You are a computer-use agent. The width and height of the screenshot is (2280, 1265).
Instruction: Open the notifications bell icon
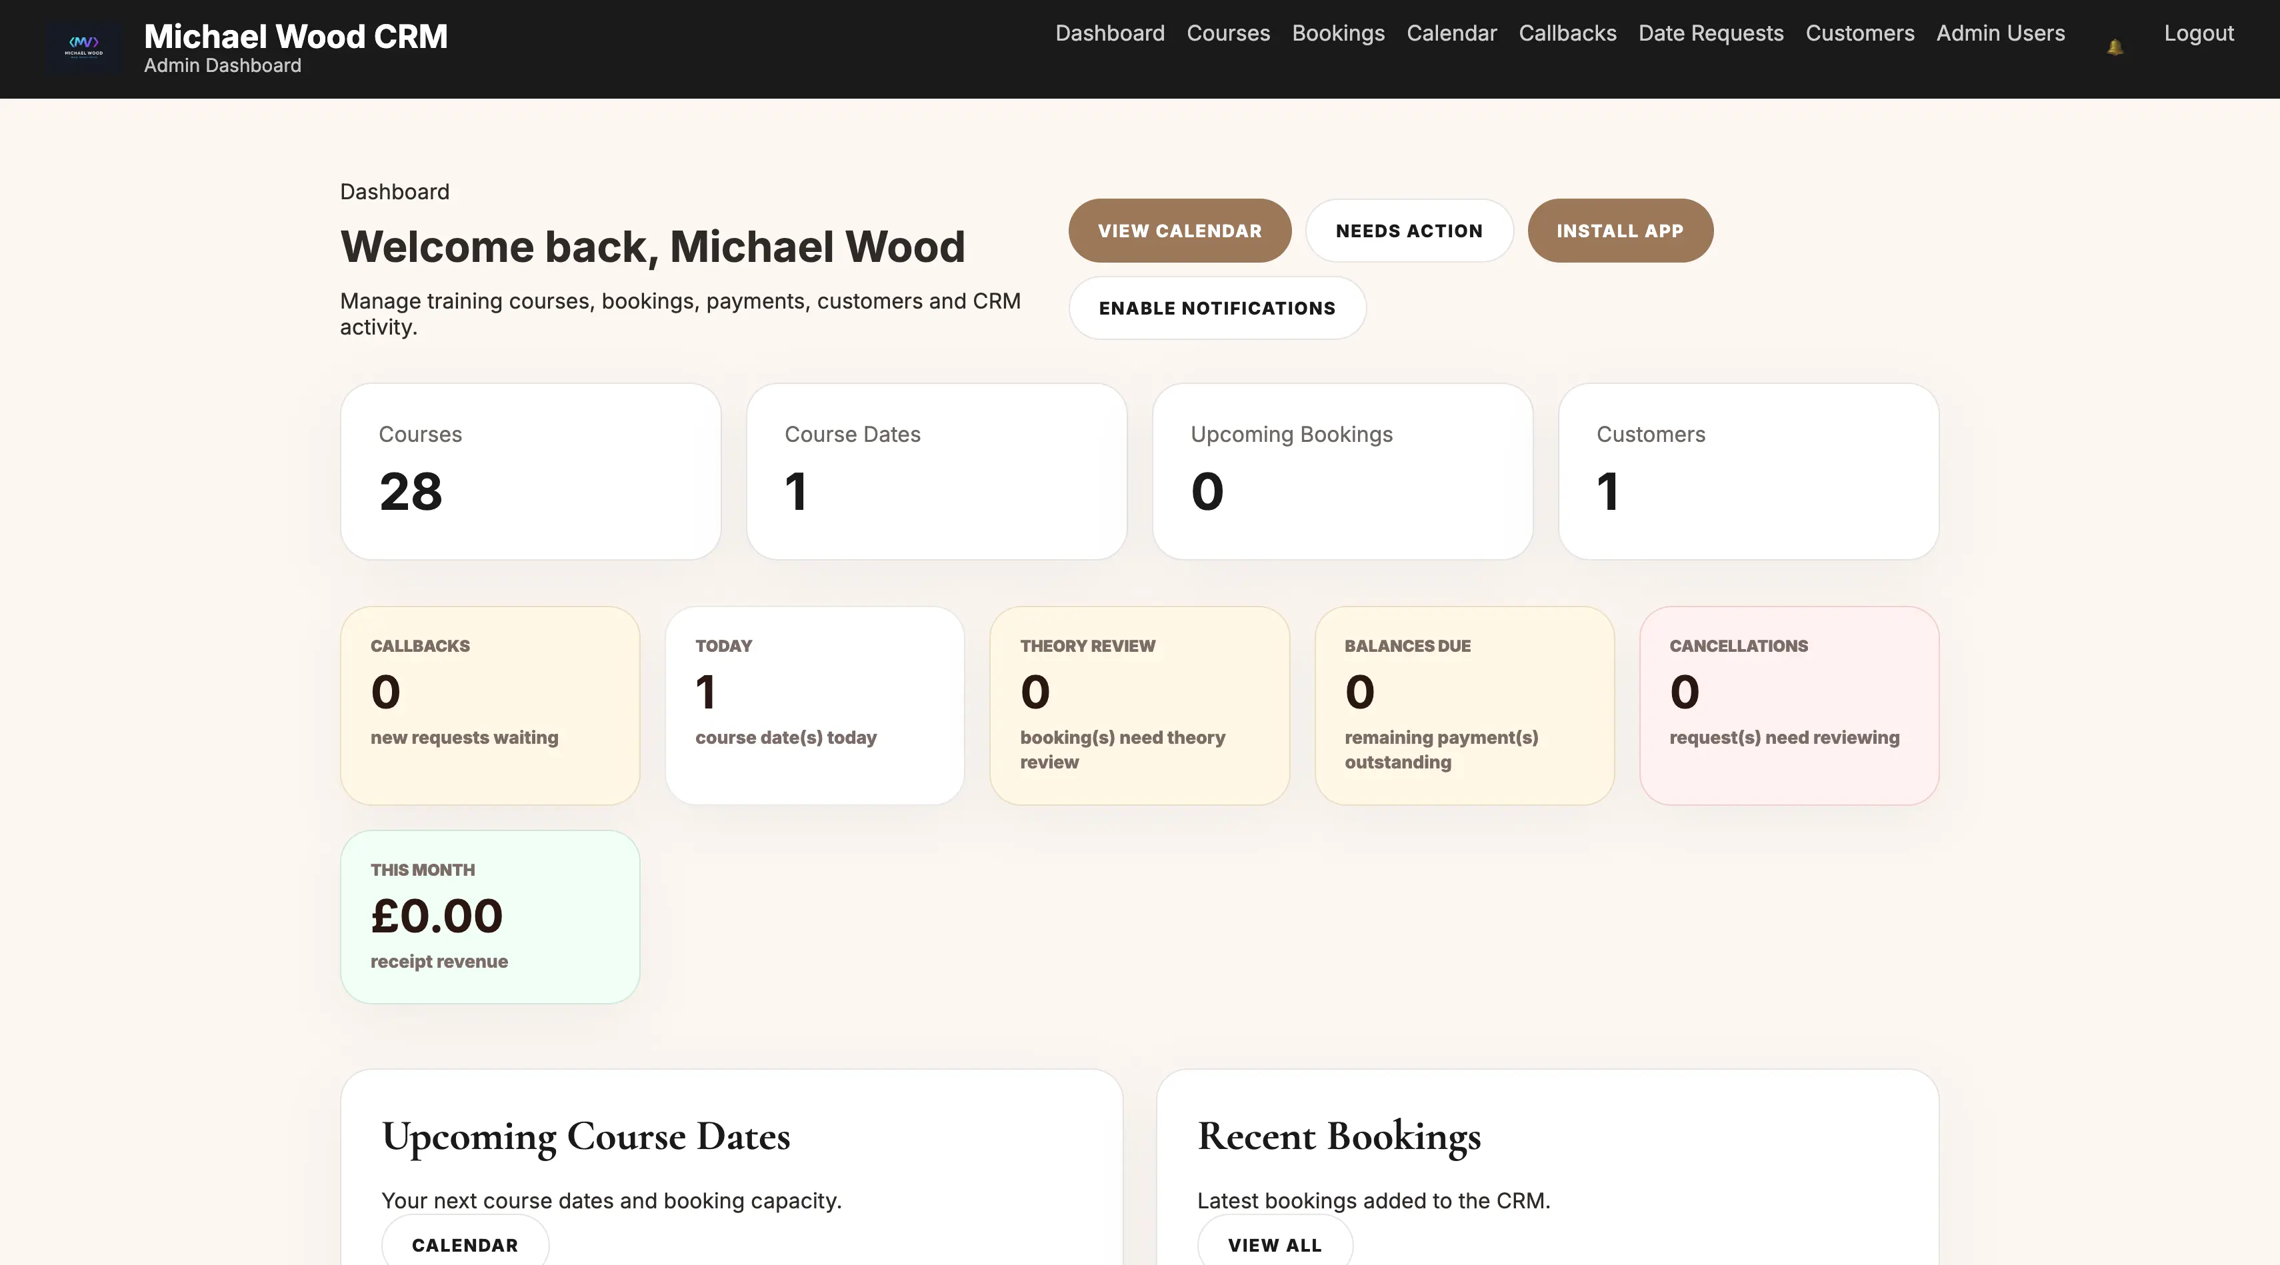click(2115, 48)
